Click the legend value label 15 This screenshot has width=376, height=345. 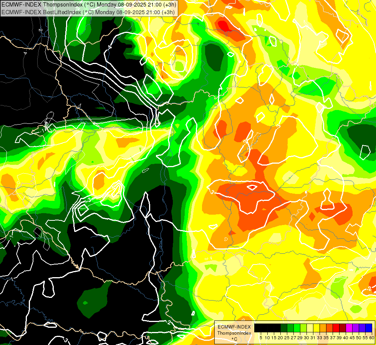[274, 338]
